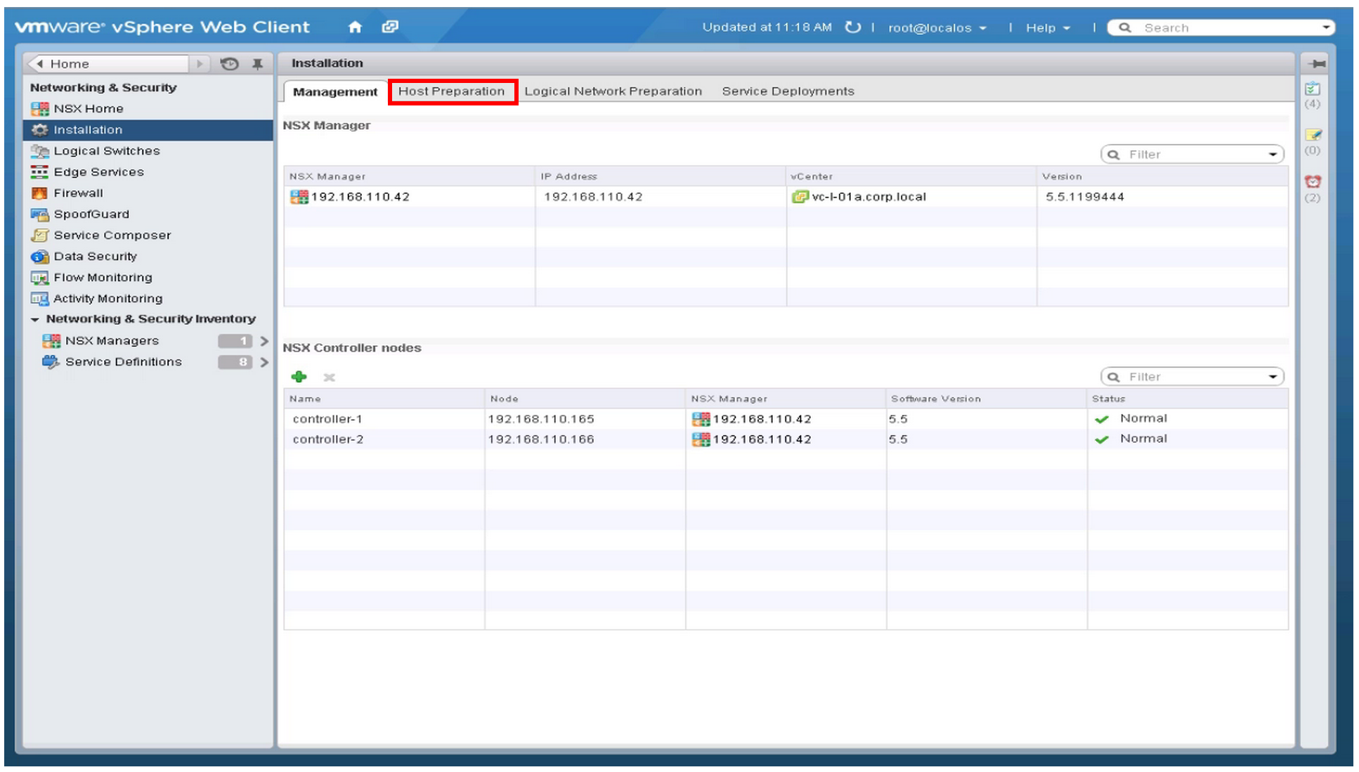Sort by the Version column header
Image resolution: width=1359 pixels, height=772 pixels.
[x=1162, y=176]
